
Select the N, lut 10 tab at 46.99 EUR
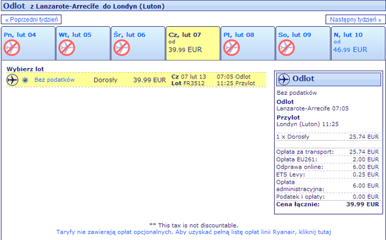pos(358,43)
